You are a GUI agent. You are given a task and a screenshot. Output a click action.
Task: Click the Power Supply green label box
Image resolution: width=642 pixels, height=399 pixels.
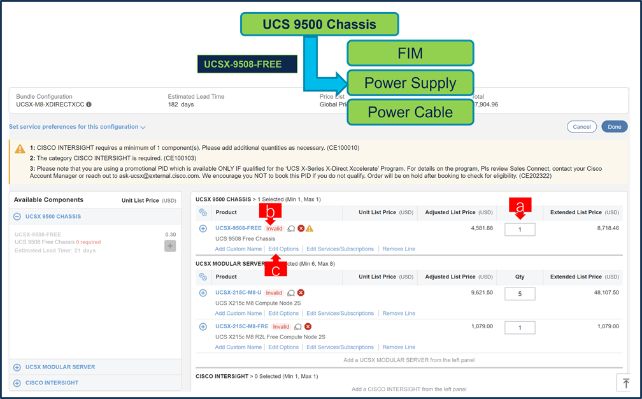(410, 83)
